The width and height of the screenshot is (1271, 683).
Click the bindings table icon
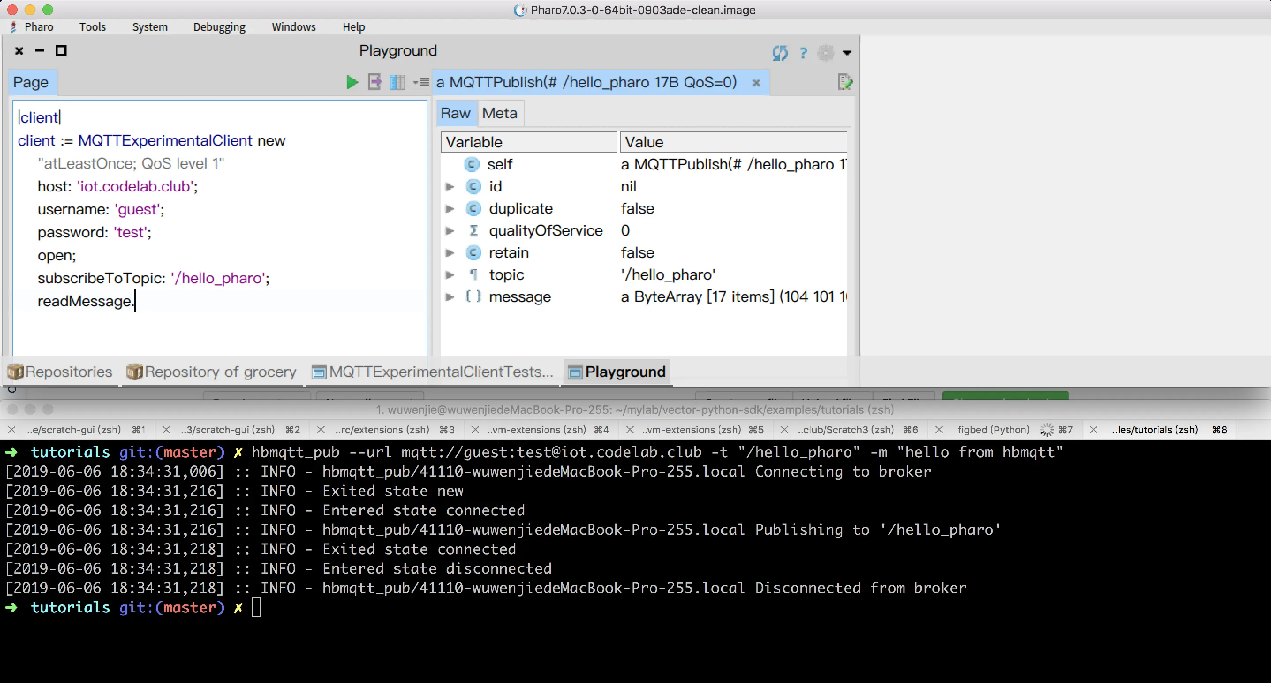pos(397,83)
